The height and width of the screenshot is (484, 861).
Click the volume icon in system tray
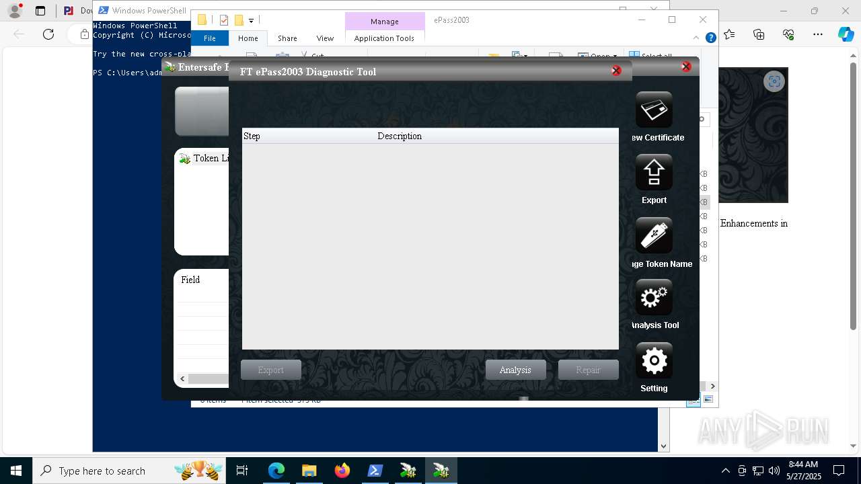(774, 471)
